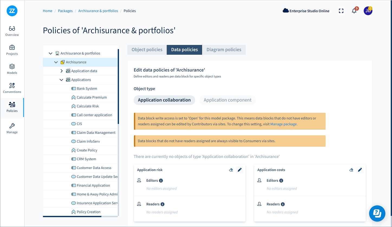Click the tree panel vertical scrollbar
392x227 pixels.
(118, 87)
